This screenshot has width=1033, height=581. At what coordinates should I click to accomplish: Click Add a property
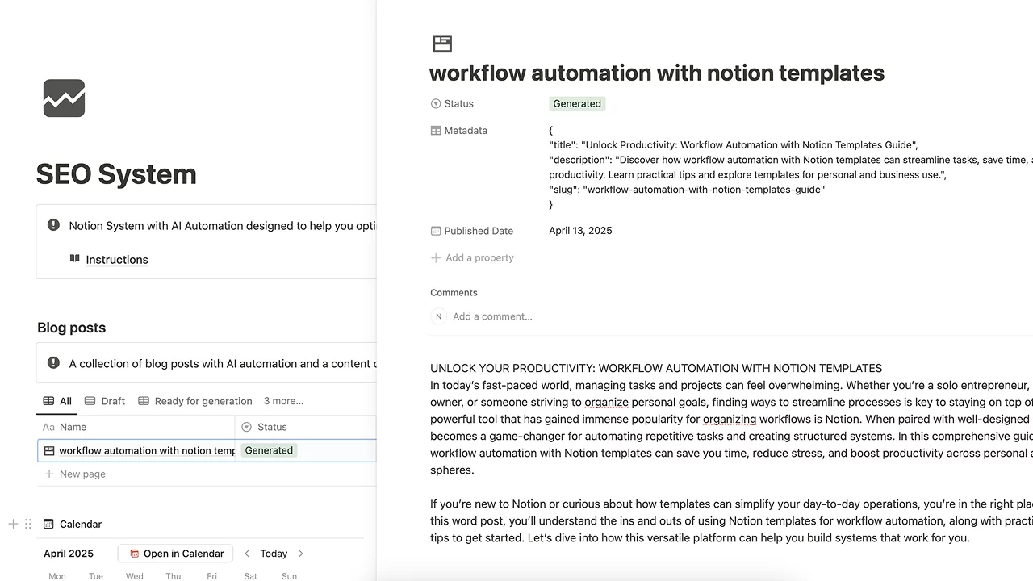479,258
